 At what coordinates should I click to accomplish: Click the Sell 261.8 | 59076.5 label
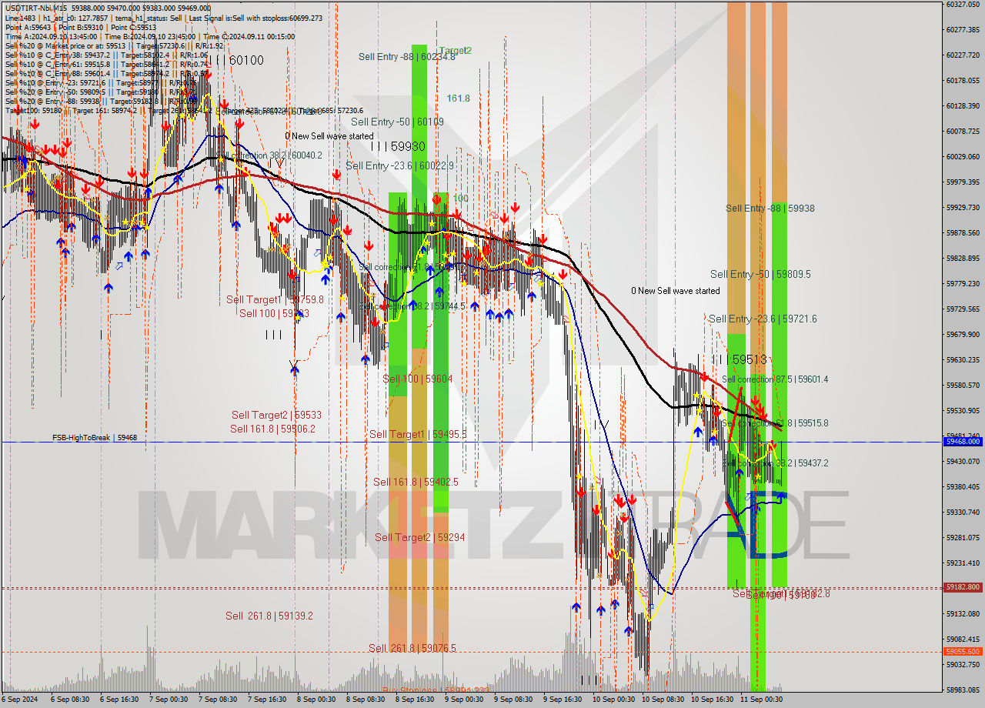(x=412, y=648)
